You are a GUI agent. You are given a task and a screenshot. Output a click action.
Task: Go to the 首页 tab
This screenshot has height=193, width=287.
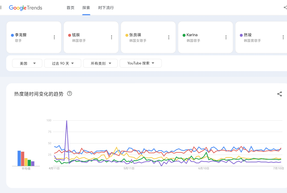coord(70,8)
